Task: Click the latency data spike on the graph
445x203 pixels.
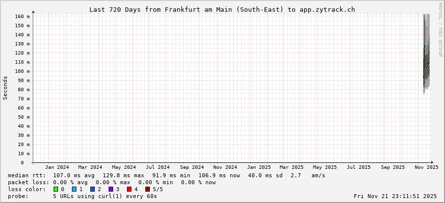Action: [x=426, y=59]
